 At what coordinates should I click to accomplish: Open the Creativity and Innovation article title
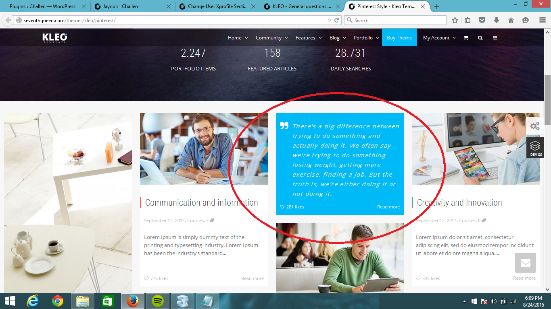click(459, 203)
